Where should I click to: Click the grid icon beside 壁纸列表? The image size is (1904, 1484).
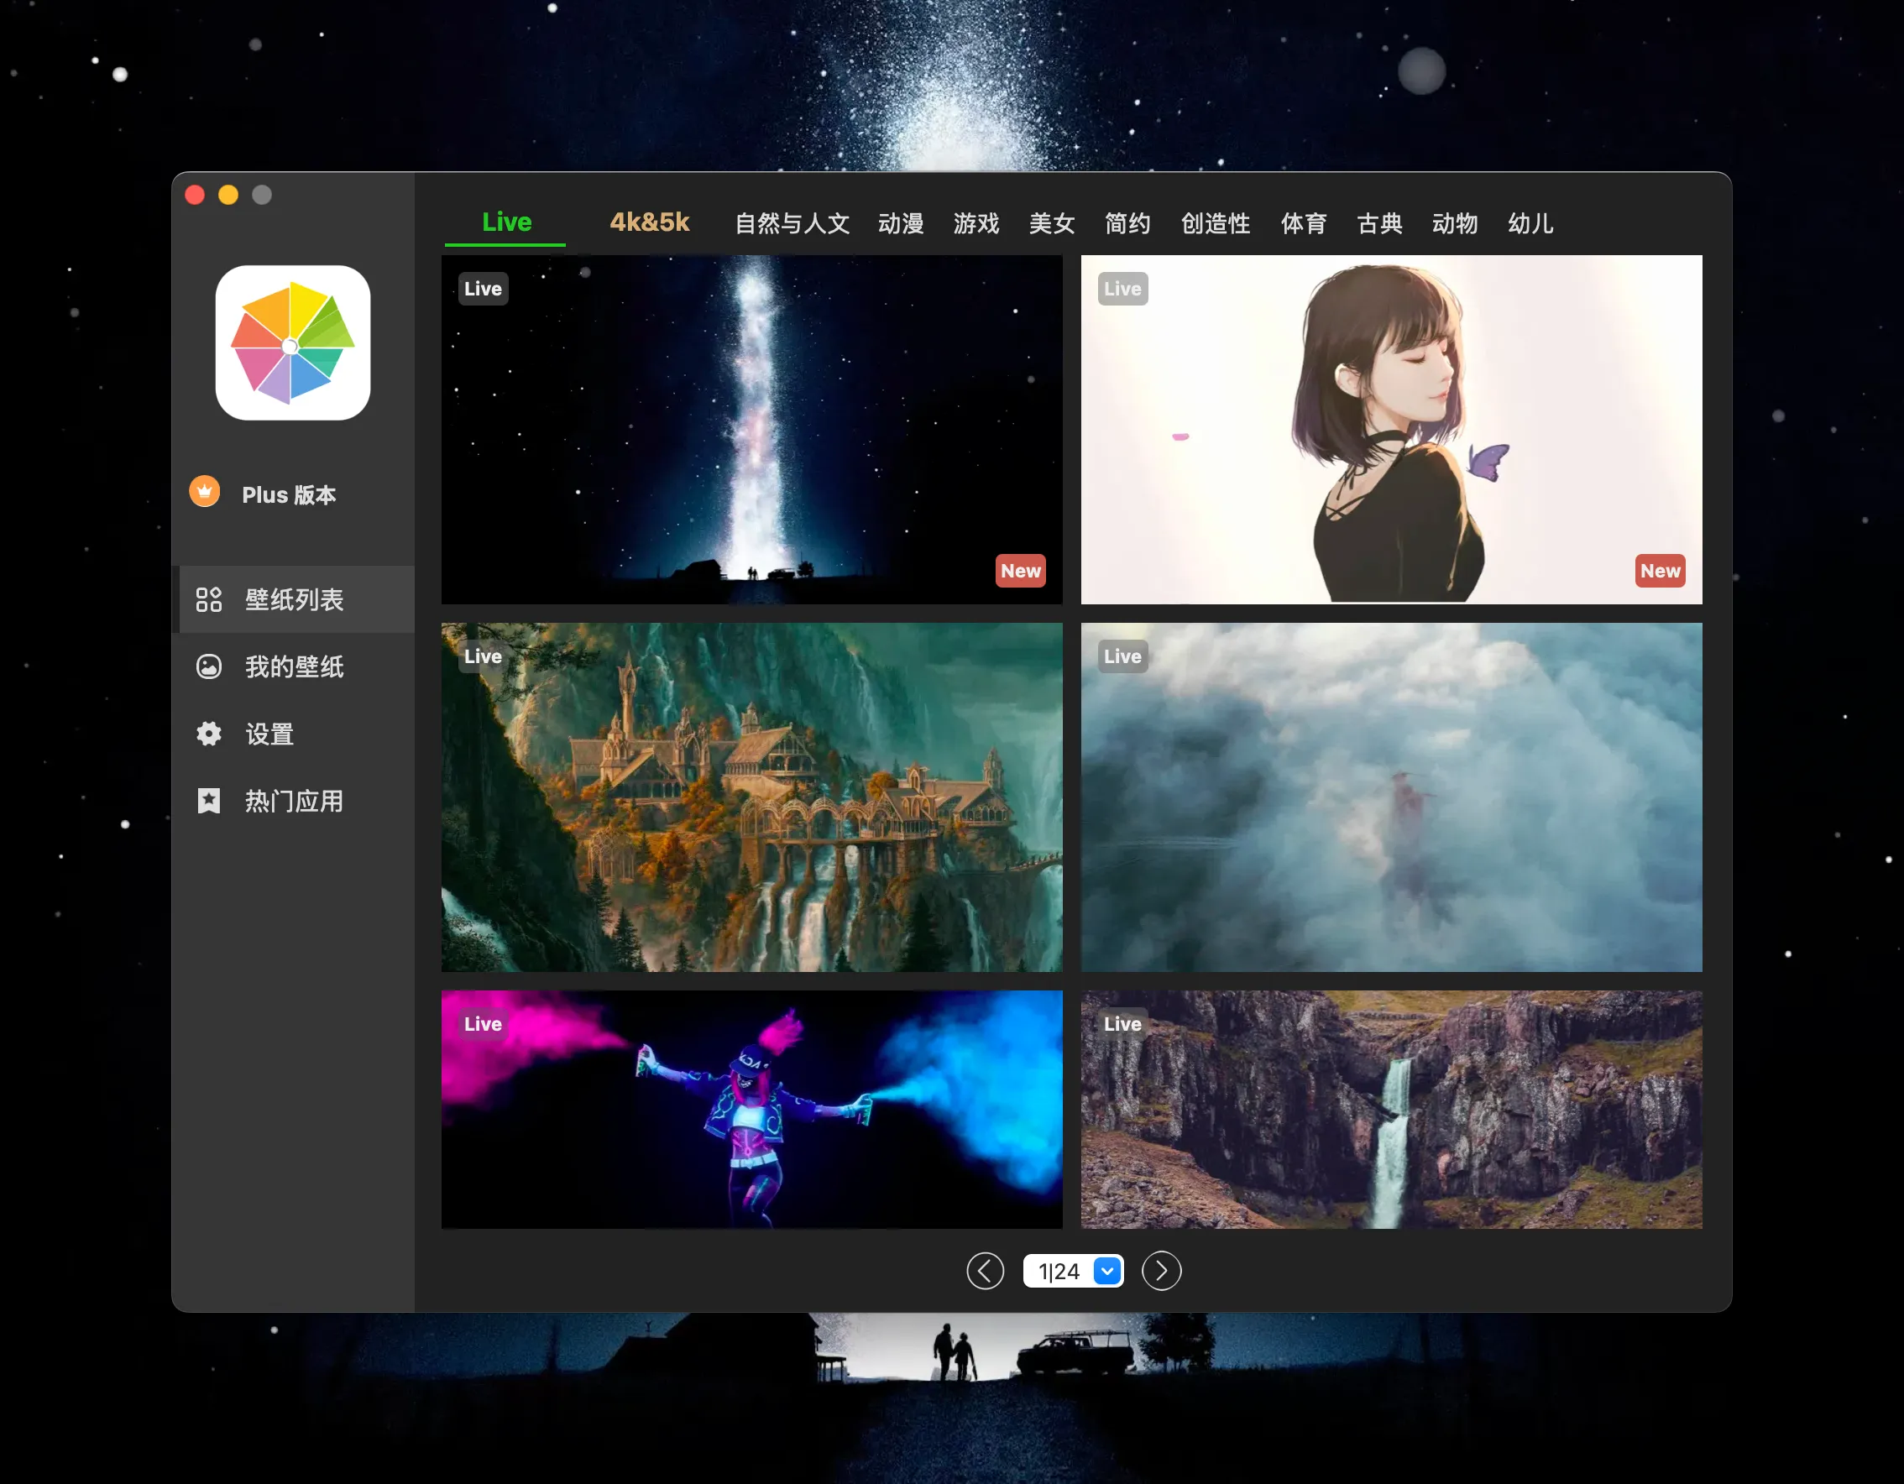tap(208, 599)
